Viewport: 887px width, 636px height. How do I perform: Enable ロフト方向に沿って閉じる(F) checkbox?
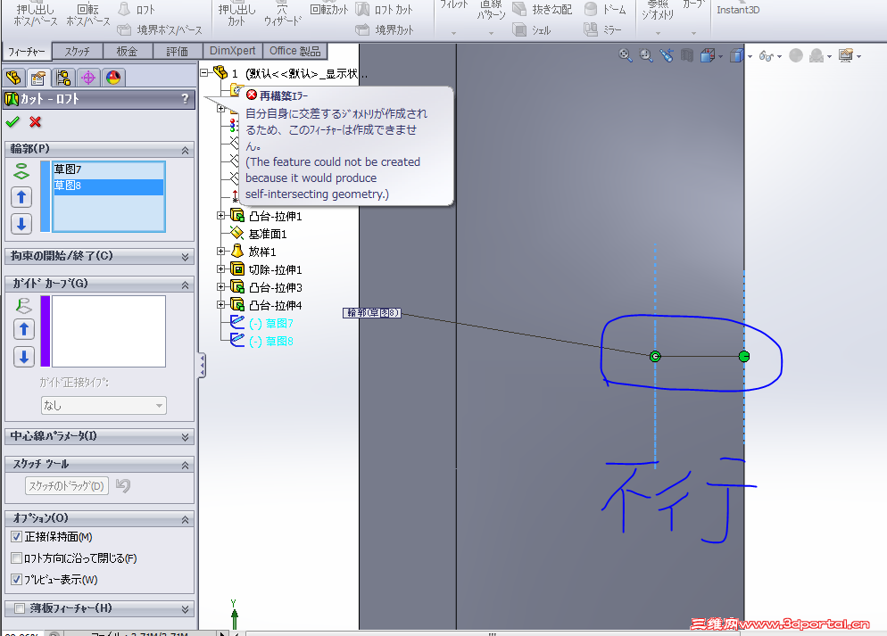16,558
